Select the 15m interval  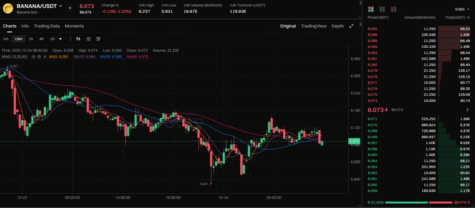pos(18,39)
